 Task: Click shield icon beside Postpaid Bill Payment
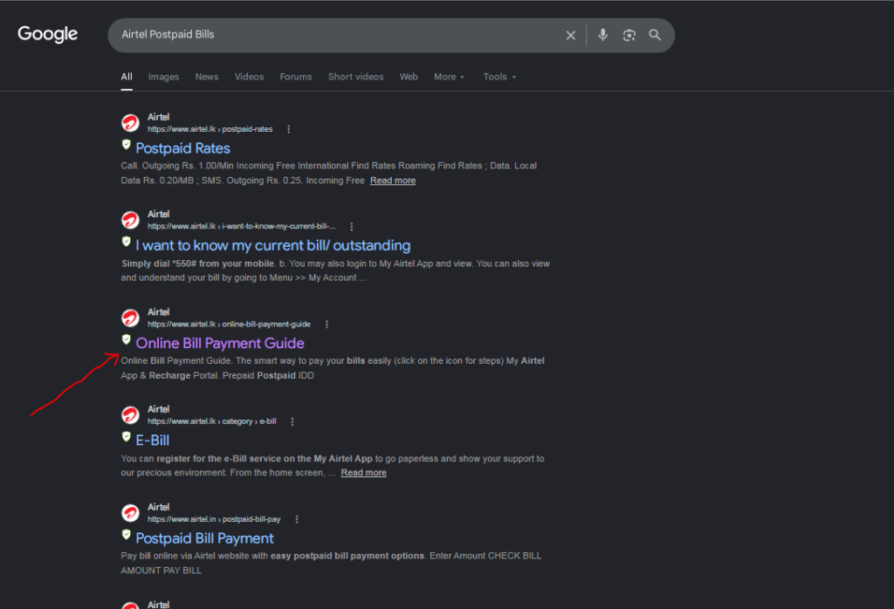(127, 535)
